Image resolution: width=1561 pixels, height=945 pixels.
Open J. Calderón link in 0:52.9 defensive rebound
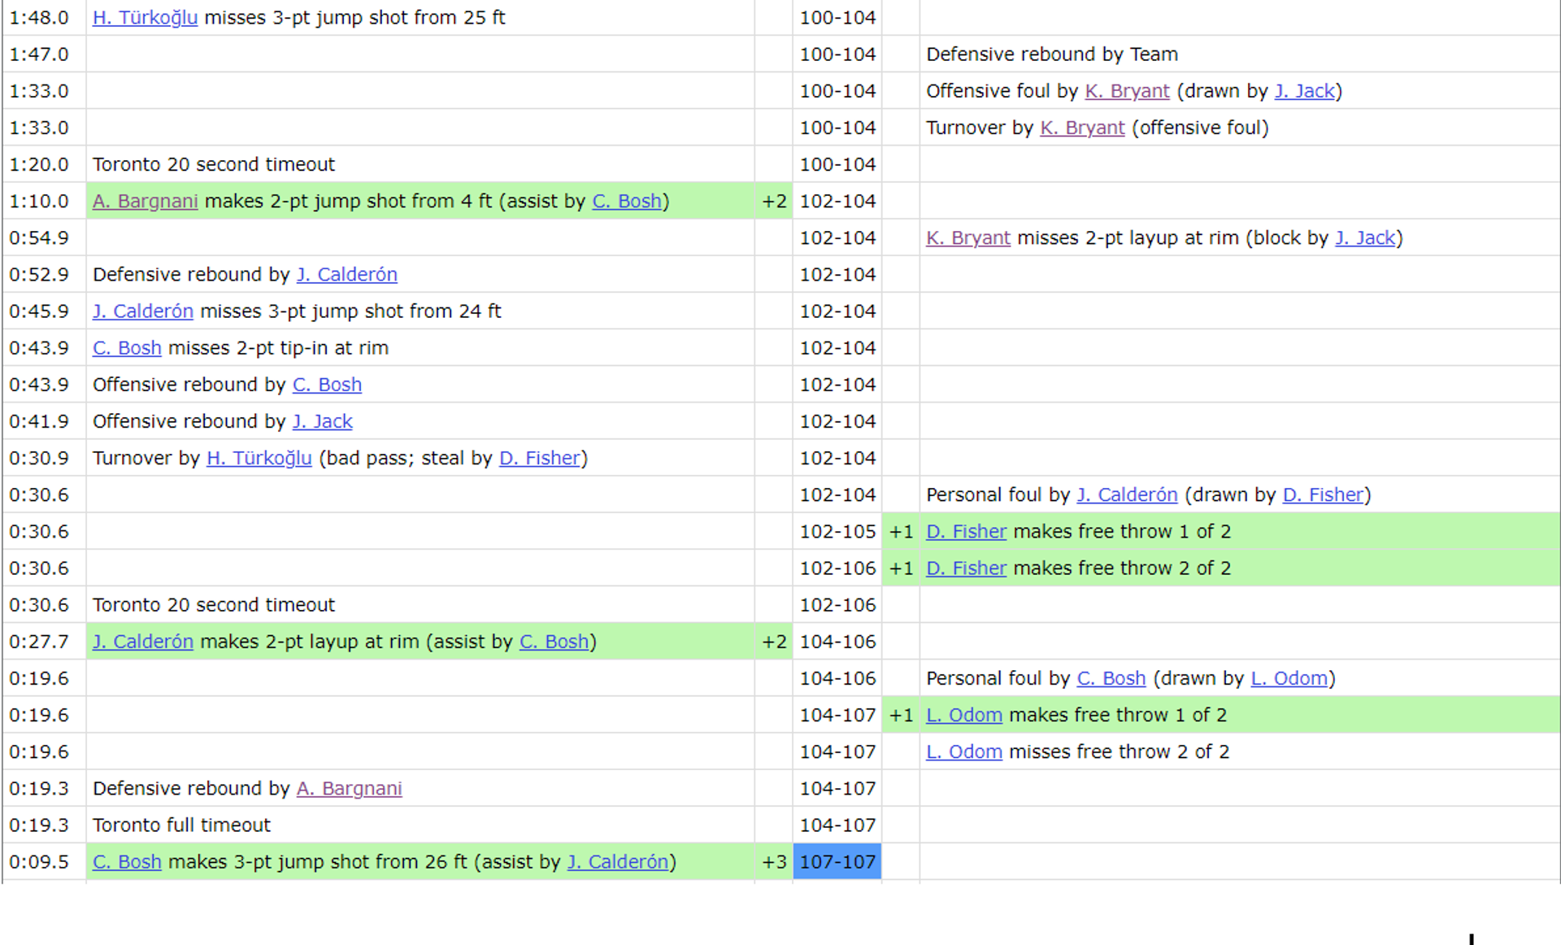coord(346,275)
